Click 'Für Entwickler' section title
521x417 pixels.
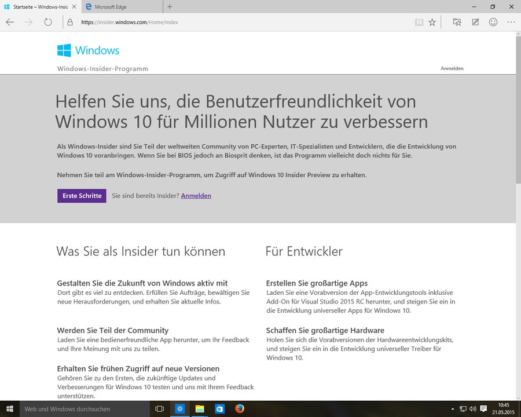(304, 251)
